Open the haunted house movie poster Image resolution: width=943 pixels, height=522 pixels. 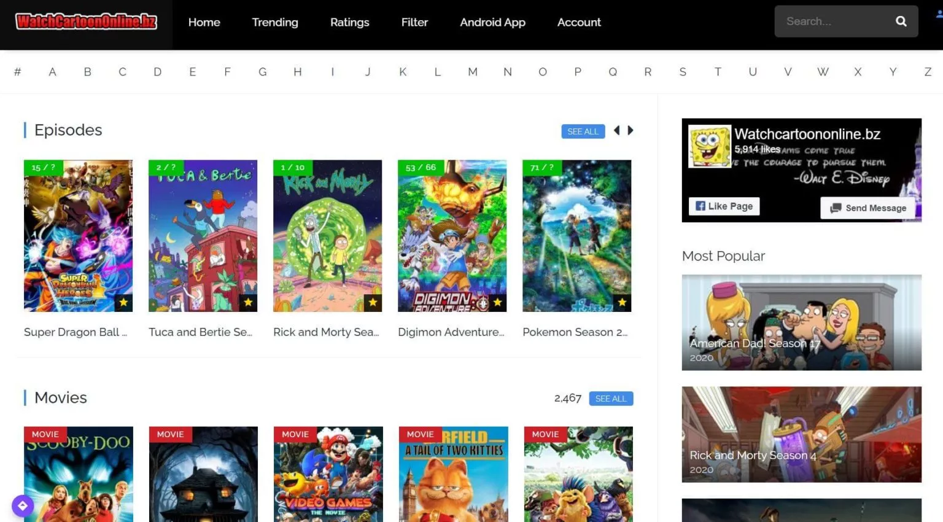click(x=203, y=474)
